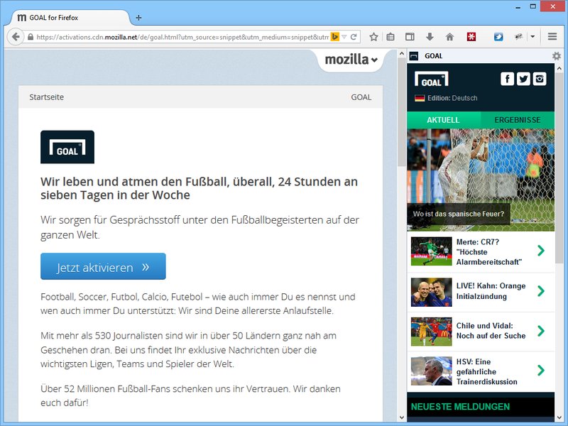
Task: Open GOAL sidebar settings gear
Action: [556, 56]
